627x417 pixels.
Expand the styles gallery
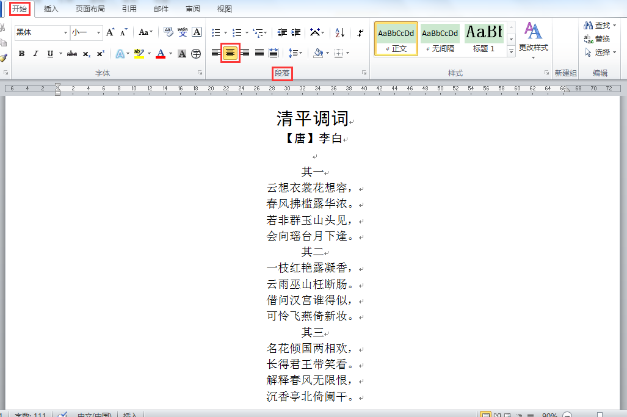tap(511, 51)
